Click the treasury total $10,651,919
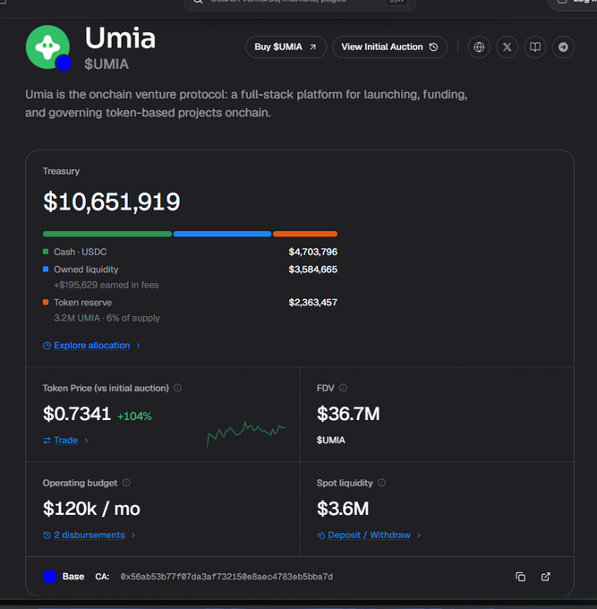597x609 pixels. coord(111,202)
